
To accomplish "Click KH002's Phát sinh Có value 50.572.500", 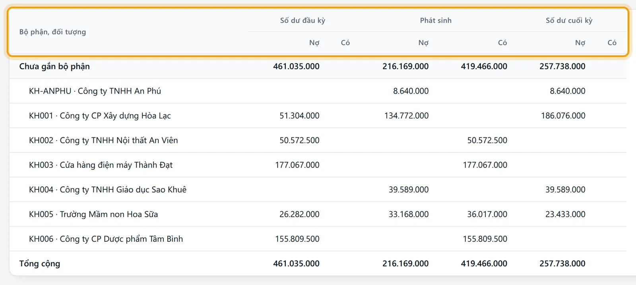I will (x=487, y=140).
